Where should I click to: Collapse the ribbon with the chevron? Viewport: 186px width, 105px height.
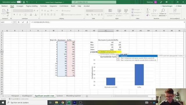[184, 19]
